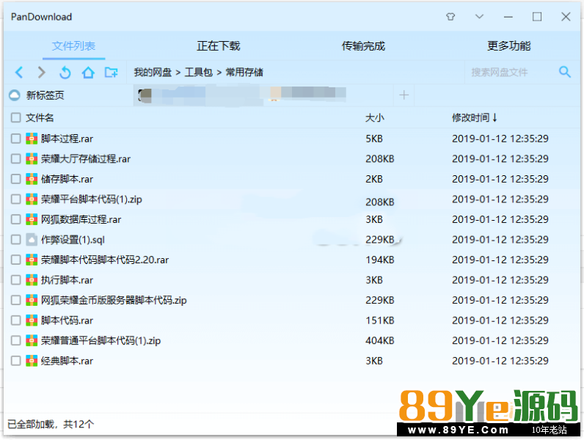Check the box for 网狐数据库过程.rar

tap(15, 219)
